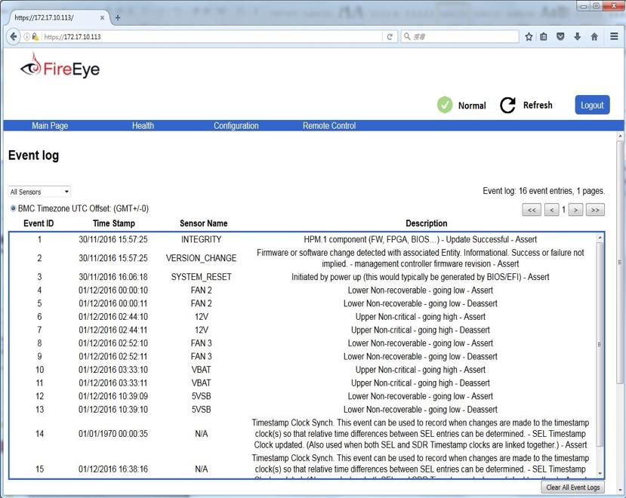626x498 pixels.
Task: Click timestamp 01/12/2016 03:33:10
Action: coord(113,370)
